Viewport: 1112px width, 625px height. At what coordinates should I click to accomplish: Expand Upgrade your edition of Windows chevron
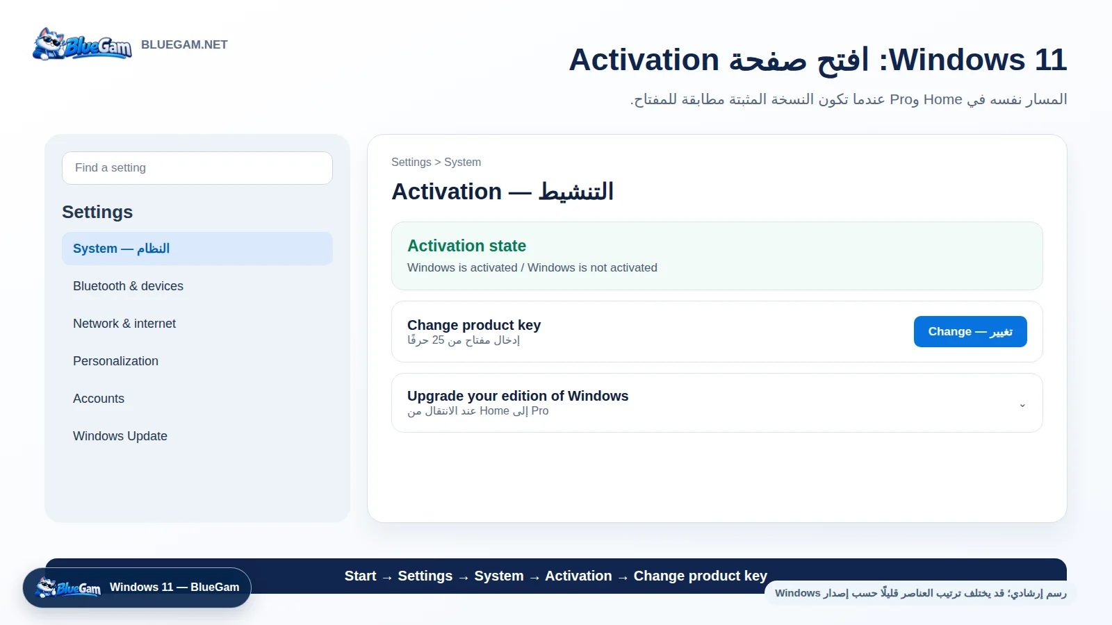1022,406
